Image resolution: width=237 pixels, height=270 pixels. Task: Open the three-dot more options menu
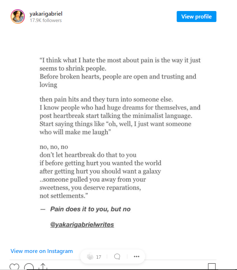click(137, 256)
